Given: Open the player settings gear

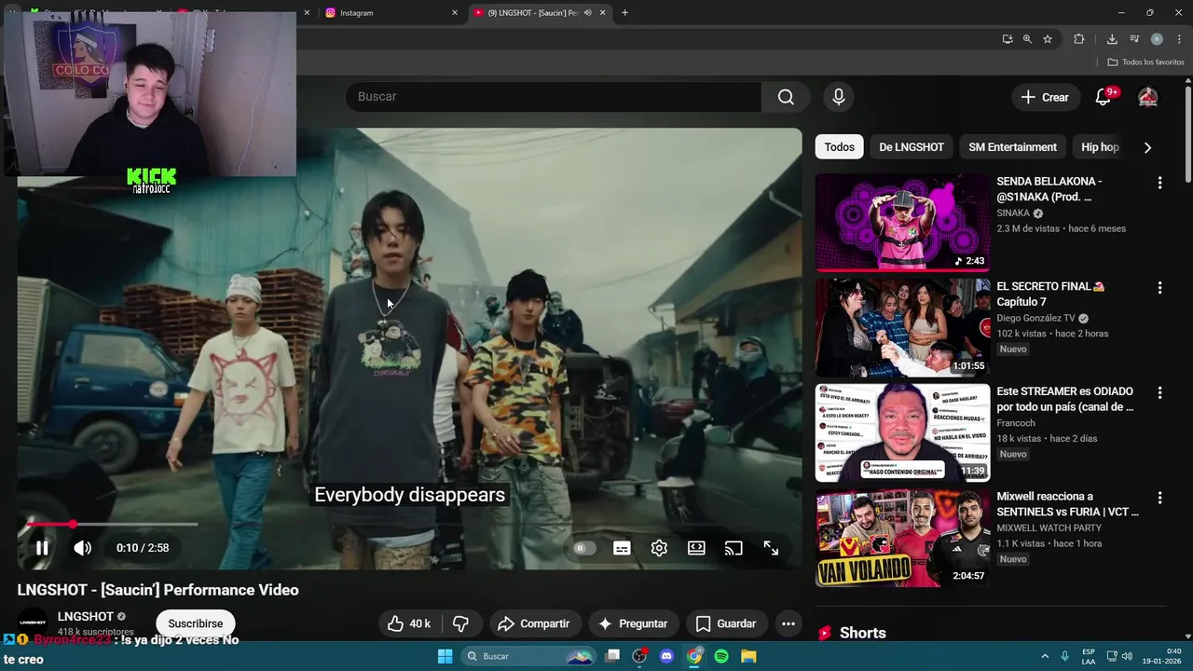Looking at the screenshot, I should point(659,548).
